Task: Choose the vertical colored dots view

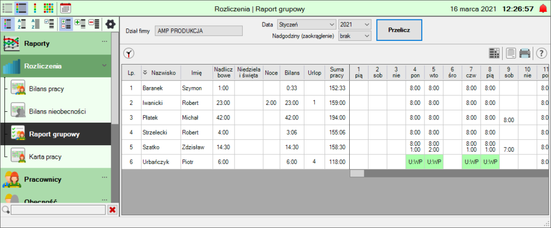Action: [35, 8]
